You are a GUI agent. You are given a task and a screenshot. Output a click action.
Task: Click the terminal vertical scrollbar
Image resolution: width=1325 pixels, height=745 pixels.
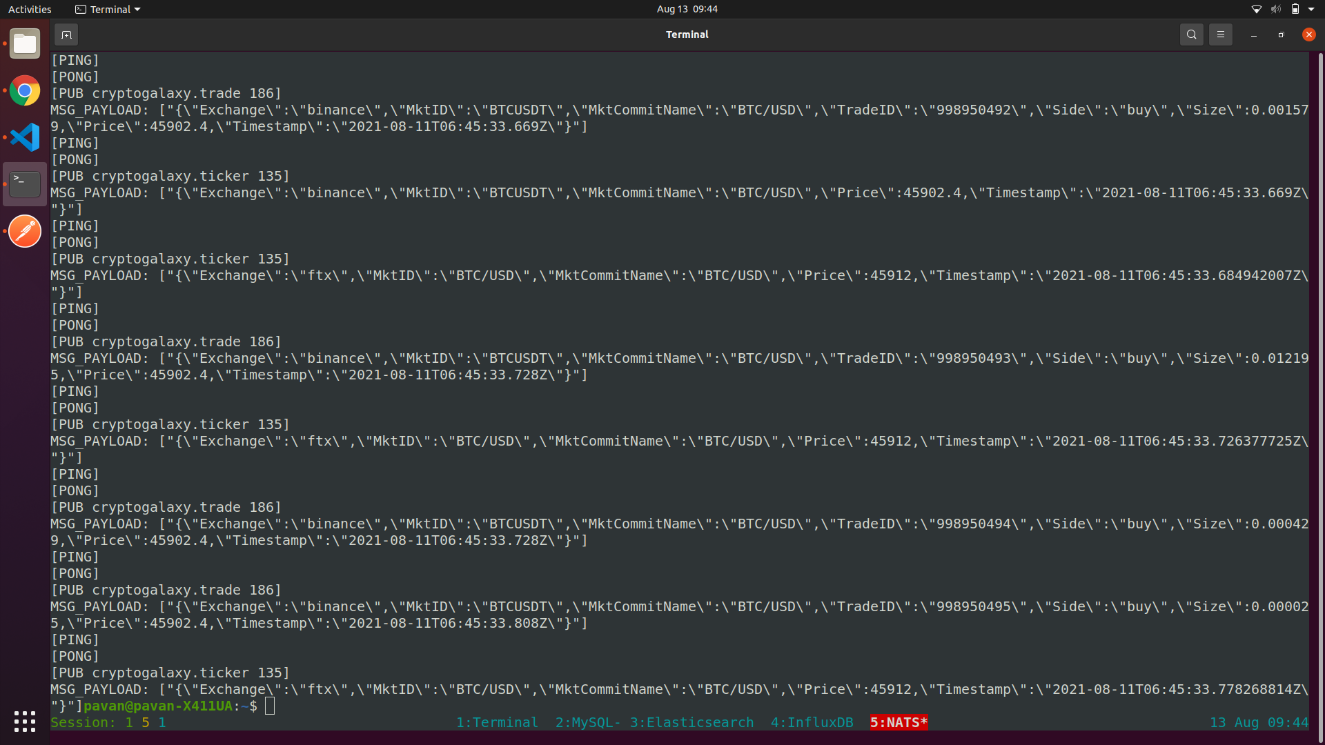pyautogui.click(x=1320, y=386)
